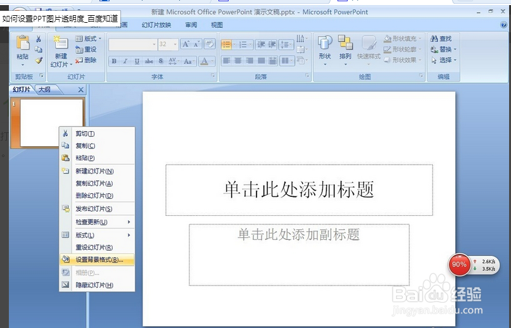Toggle Center text alignment
Image resolution: width=511 pixels, height=328 pixels.
click(x=238, y=61)
